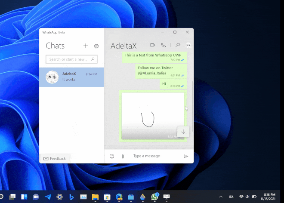Expand hidden system tray icons chevron
Screen dimensions: 284x203
pyautogui.click(x=221, y=197)
